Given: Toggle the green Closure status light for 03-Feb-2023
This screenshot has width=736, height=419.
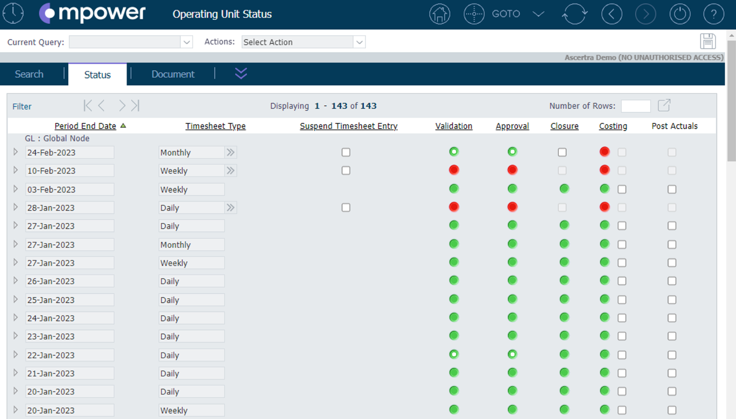Looking at the screenshot, I should click(x=564, y=189).
